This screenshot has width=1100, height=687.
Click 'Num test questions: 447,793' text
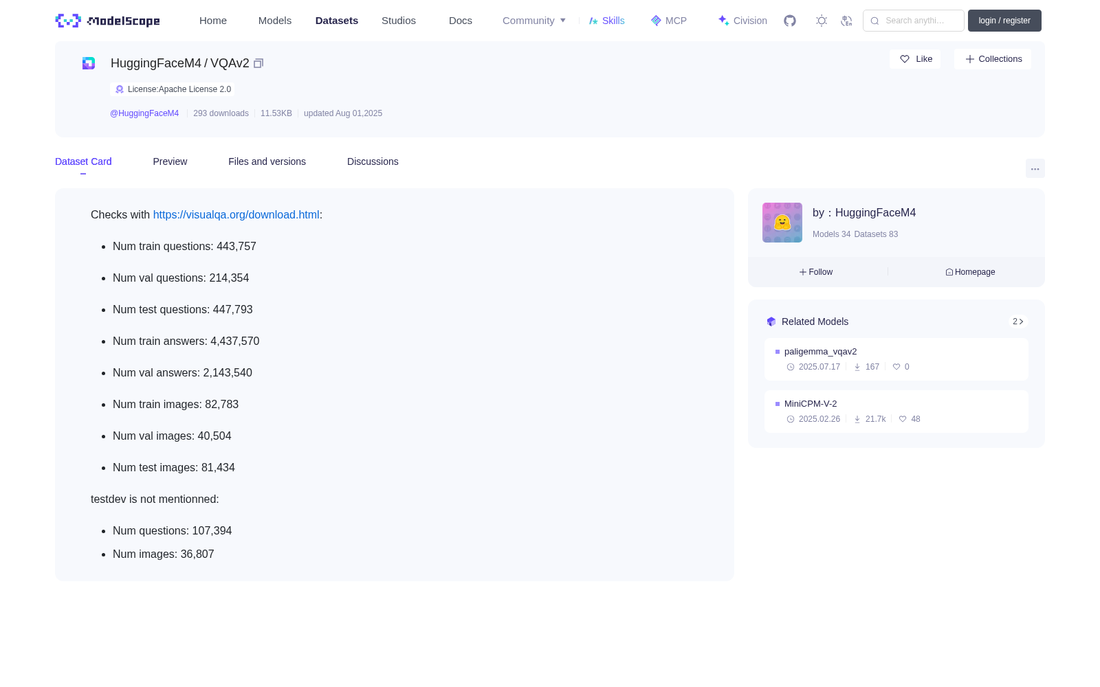coord(183,310)
